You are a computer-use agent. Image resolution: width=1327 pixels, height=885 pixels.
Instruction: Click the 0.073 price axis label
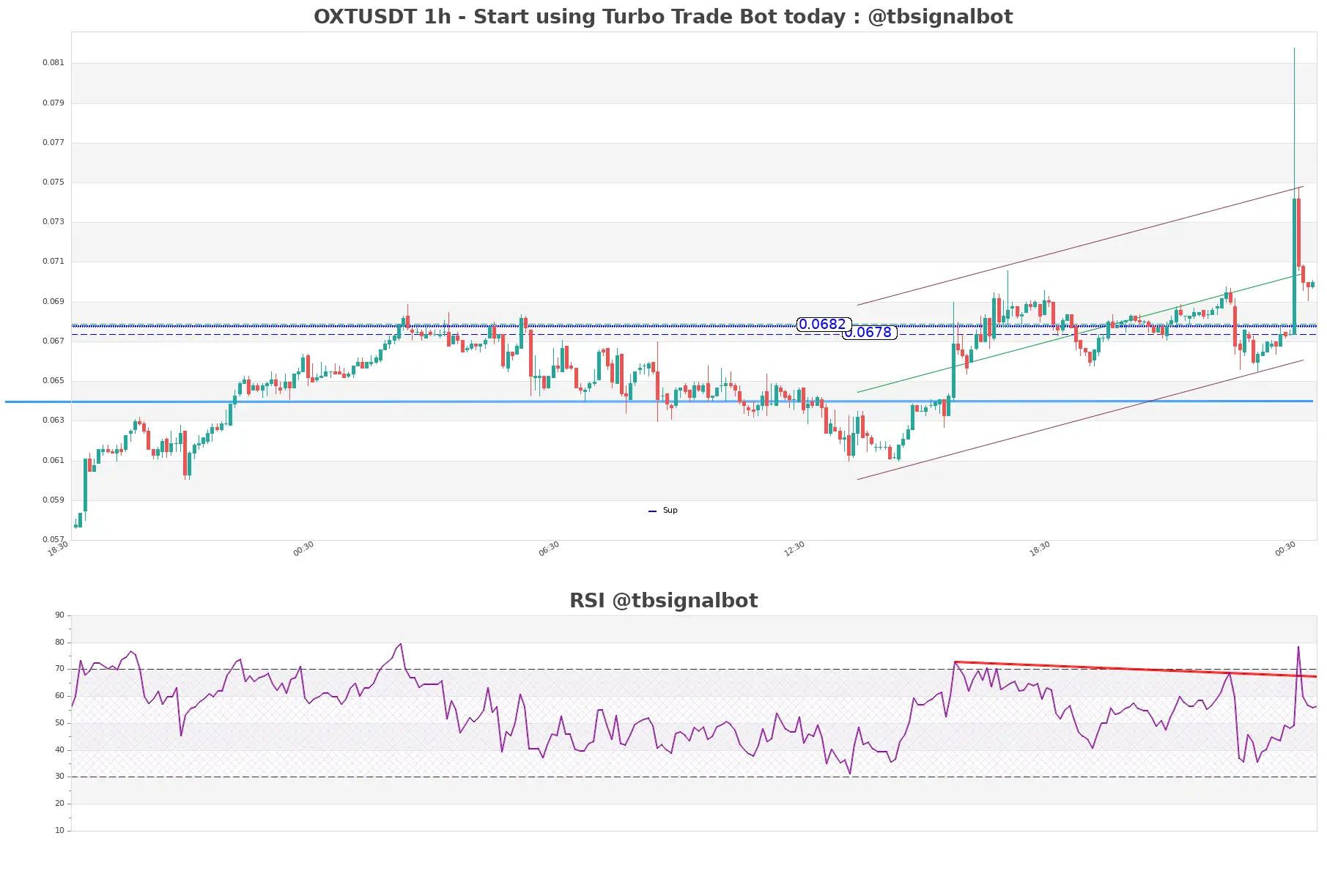(x=53, y=222)
